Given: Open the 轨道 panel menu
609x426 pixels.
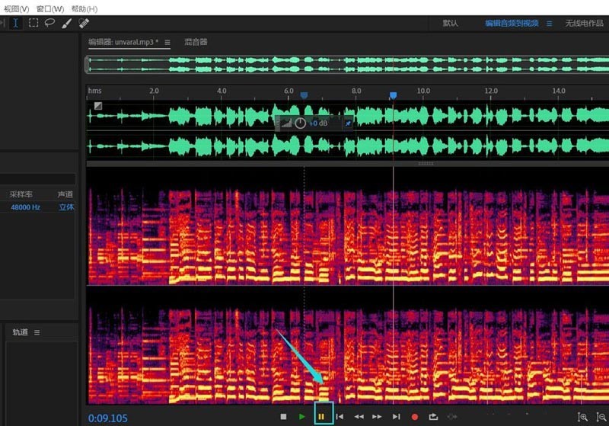Looking at the screenshot, I should pos(37,333).
